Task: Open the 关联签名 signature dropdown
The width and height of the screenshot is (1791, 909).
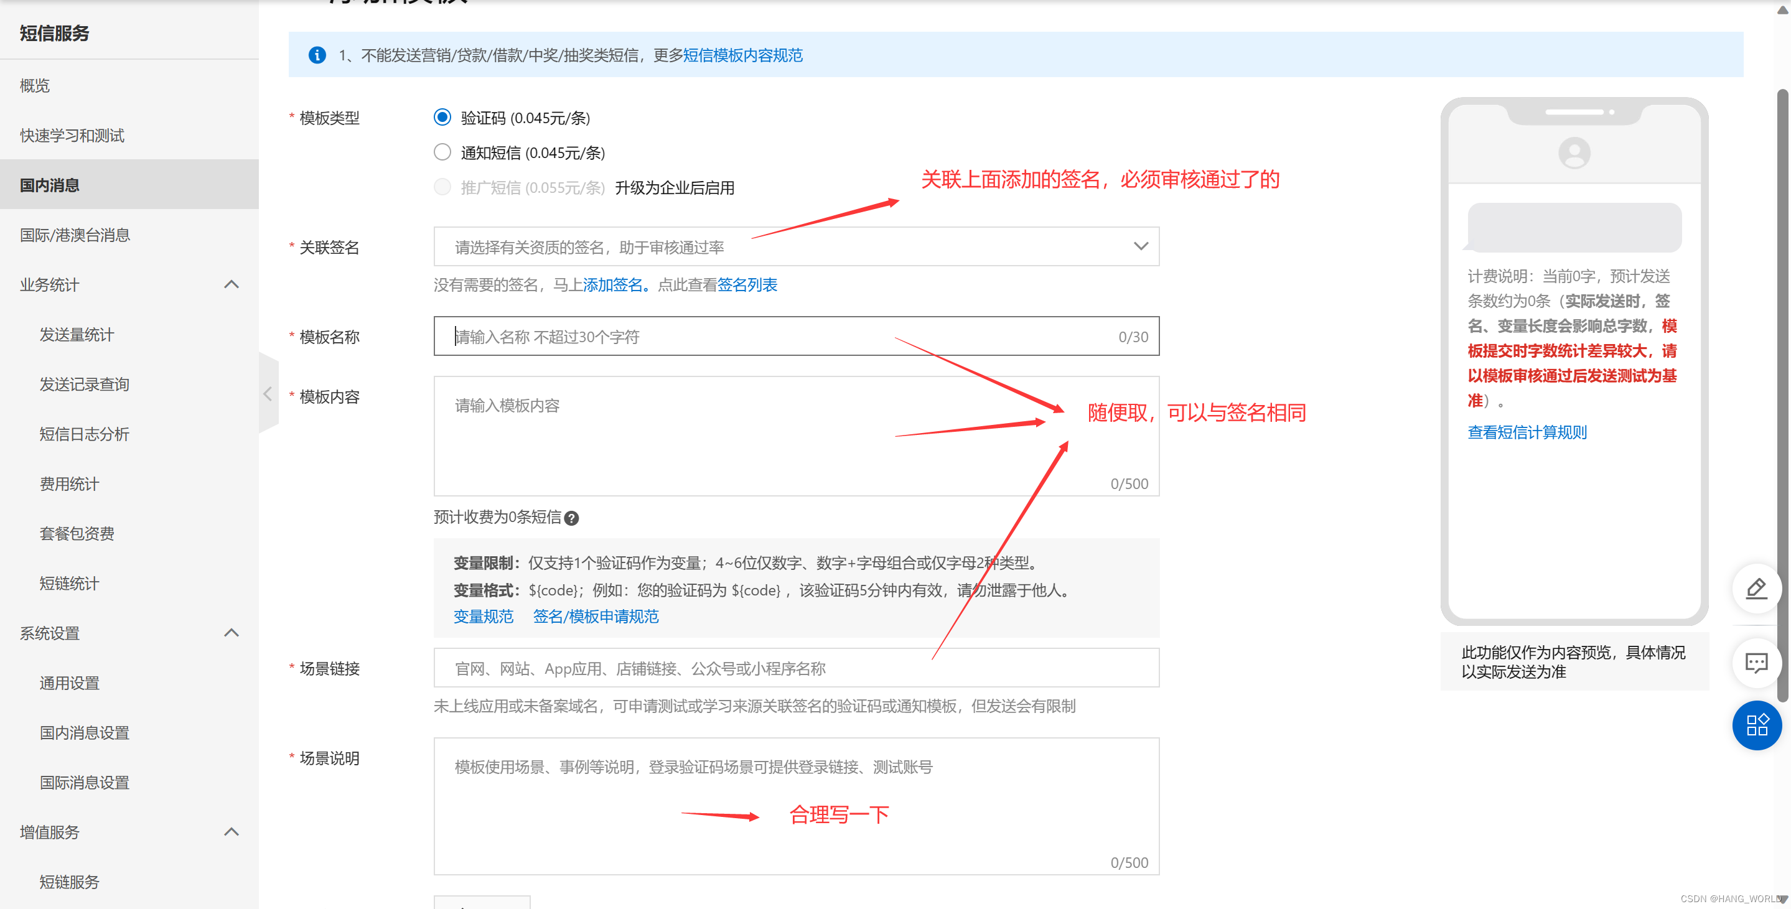Action: (796, 247)
